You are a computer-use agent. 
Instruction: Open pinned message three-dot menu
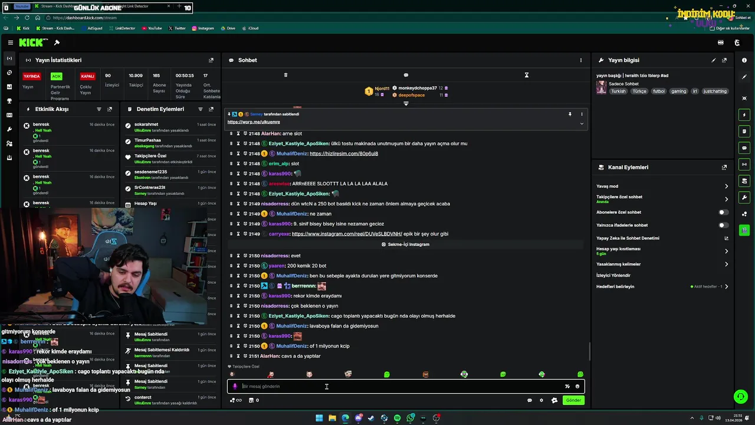pos(582,115)
